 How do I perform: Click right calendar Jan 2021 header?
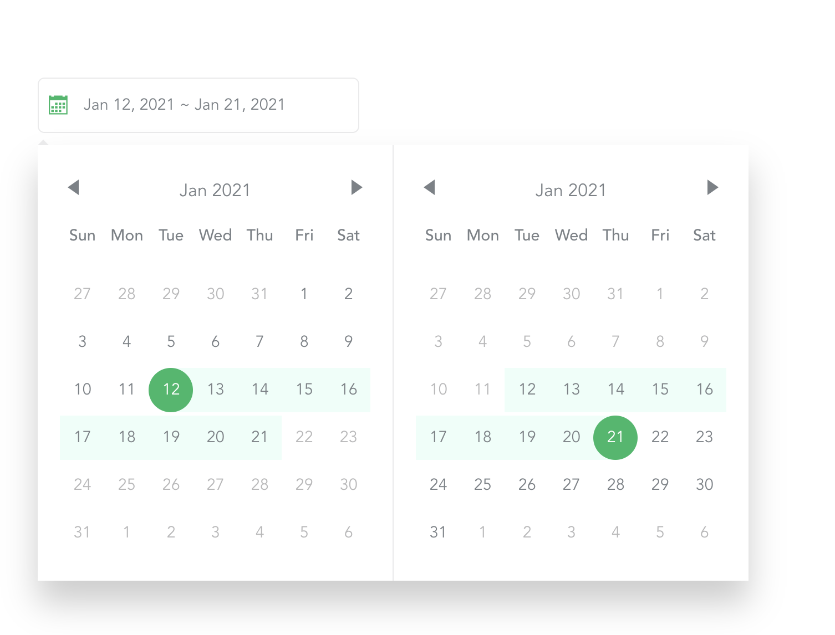point(571,190)
